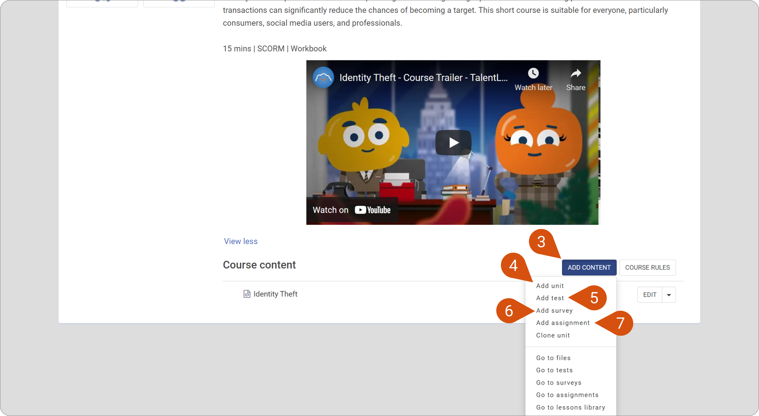Select Add unit from the menu
Screen dimensions: 759x416
coord(550,286)
